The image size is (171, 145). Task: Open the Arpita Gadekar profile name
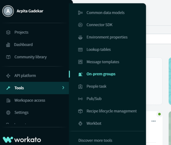[30, 11]
